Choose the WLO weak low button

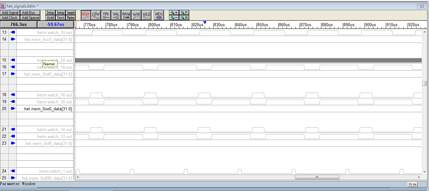click(146, 15)
